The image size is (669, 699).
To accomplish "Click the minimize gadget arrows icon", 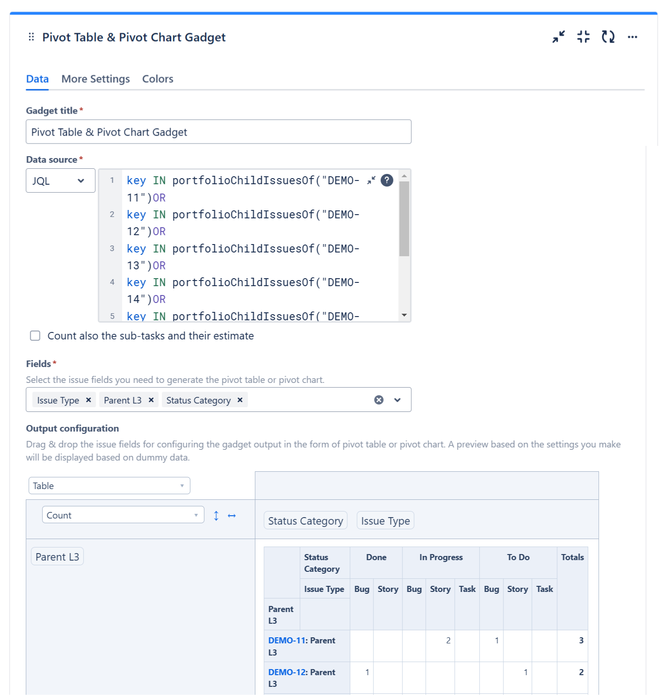I will 558,37.
